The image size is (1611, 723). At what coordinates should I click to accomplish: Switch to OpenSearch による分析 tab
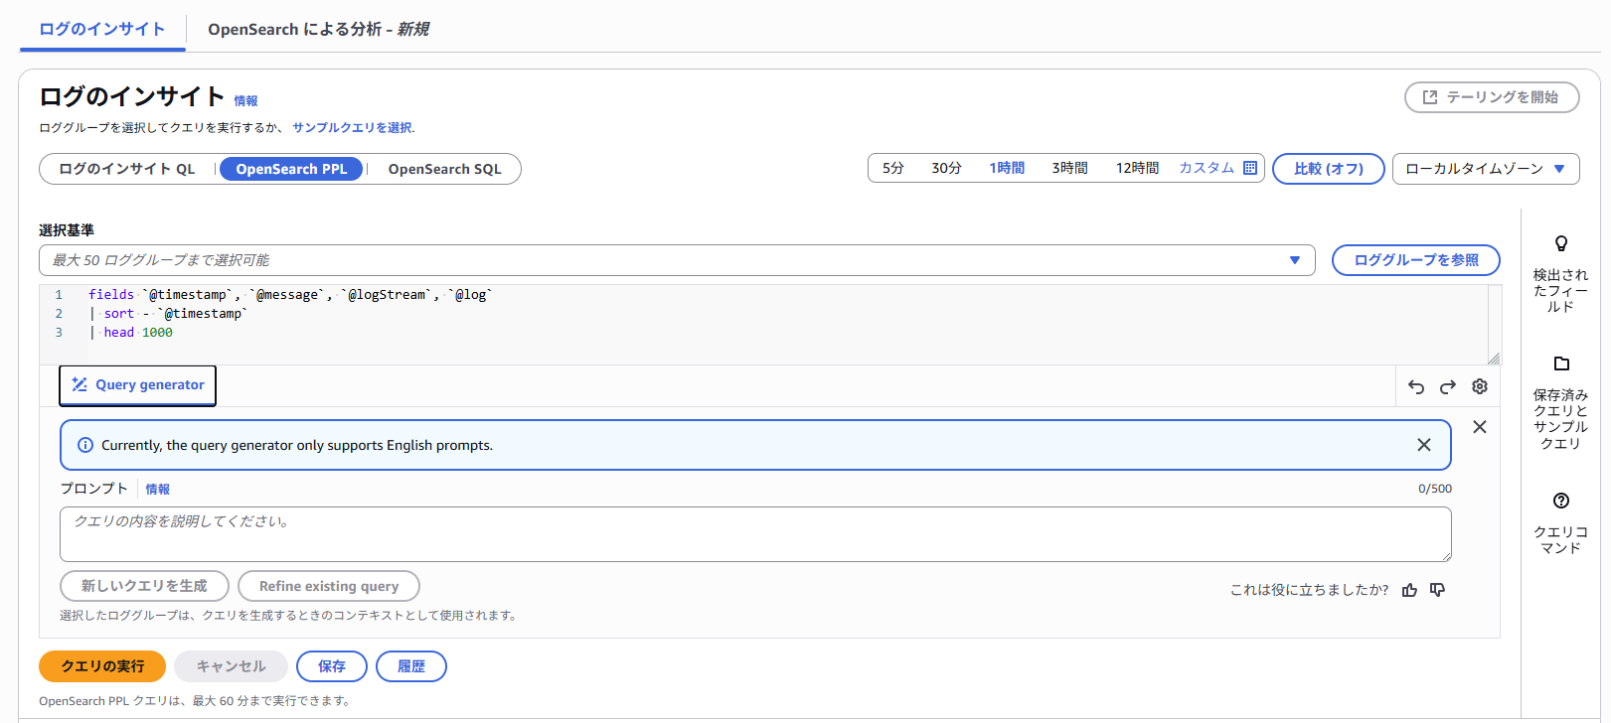(x=318, y=29)
